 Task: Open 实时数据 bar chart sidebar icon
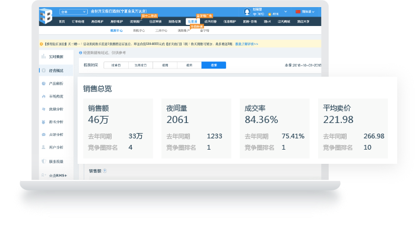coord(43,56)
